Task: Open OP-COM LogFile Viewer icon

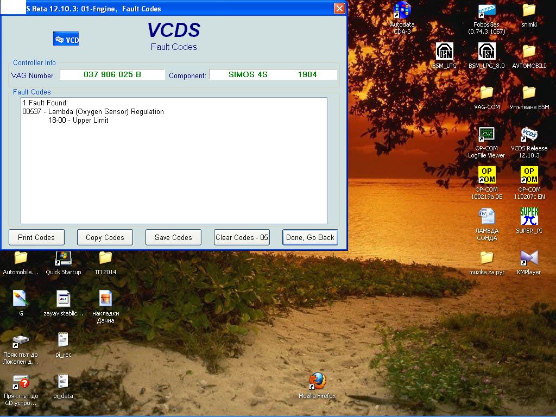Action: [486, 134]
